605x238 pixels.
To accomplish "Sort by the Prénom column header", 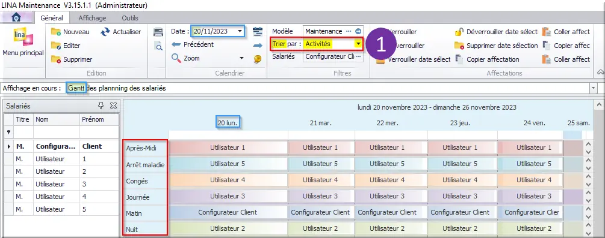I will pyautogui.click(x=99, y=119).
